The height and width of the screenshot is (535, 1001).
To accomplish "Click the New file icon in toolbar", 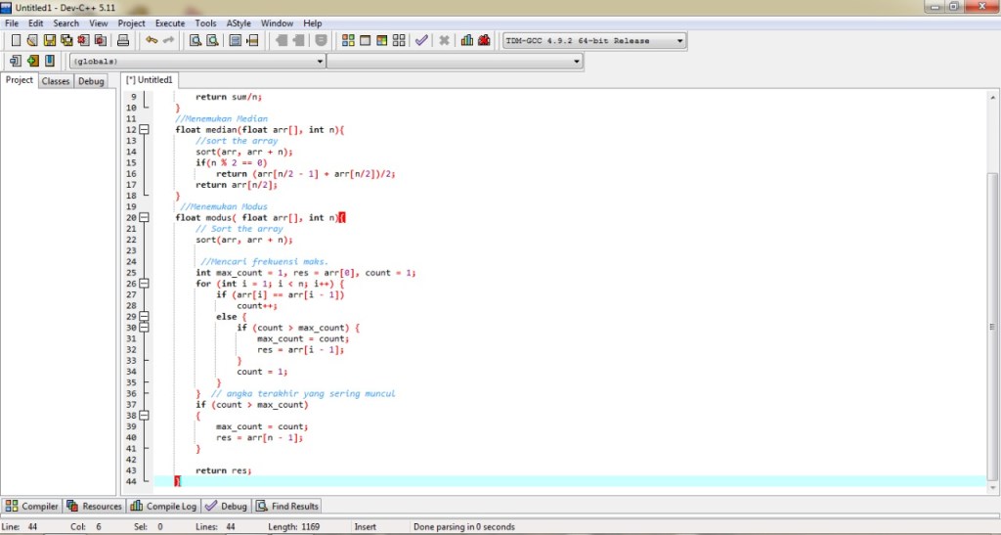I will [x=16, y=41].
